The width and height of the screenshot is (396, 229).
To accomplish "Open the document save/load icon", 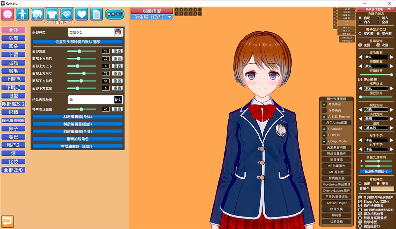I will pos(97,14).
